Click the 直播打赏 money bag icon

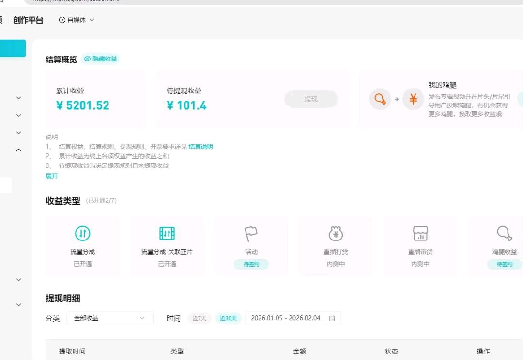(336, 233)
